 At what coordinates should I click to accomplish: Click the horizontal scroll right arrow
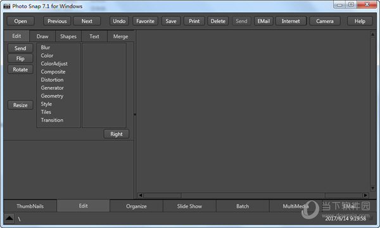click(365, 195)
